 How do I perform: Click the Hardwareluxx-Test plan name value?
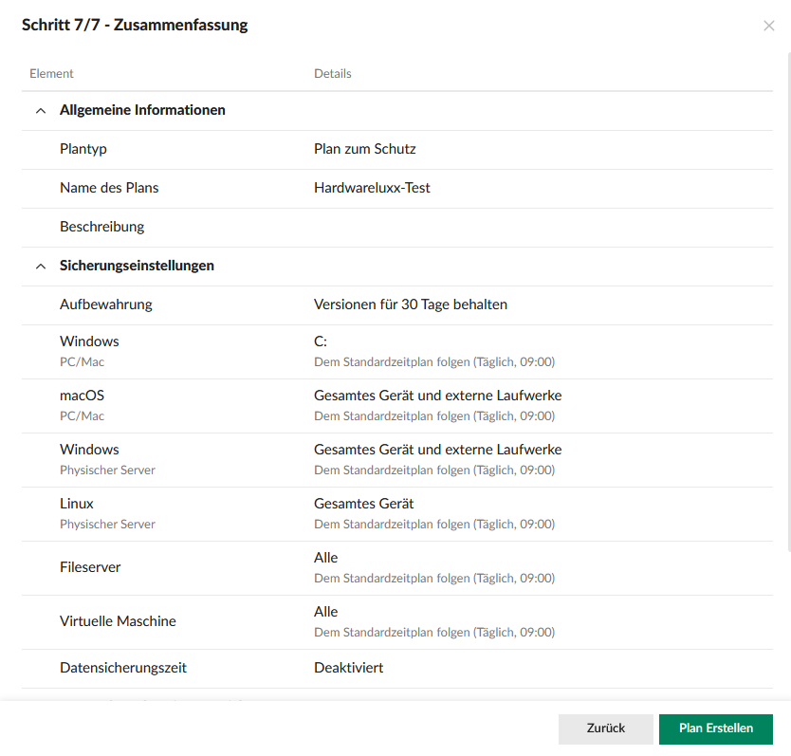[x=372, y=188]
